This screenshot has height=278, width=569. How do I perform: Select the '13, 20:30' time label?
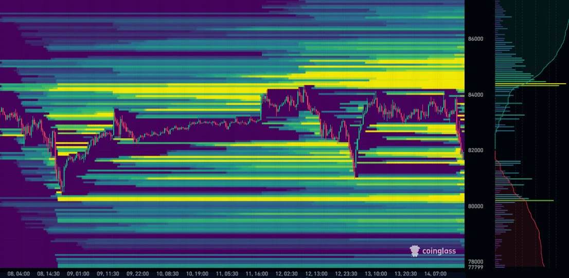point(405,274)
